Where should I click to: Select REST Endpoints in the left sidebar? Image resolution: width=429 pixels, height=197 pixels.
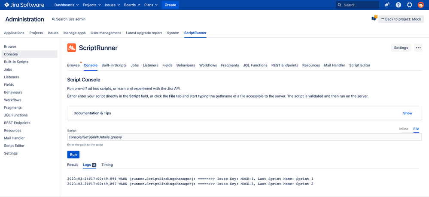click(17, 123)
